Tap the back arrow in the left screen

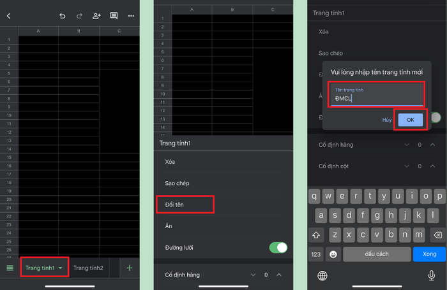(x=8, y=16)
